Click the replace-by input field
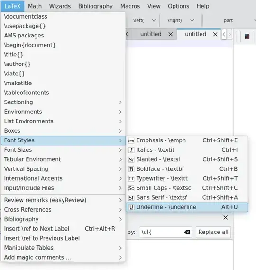 tap(165, 233)
